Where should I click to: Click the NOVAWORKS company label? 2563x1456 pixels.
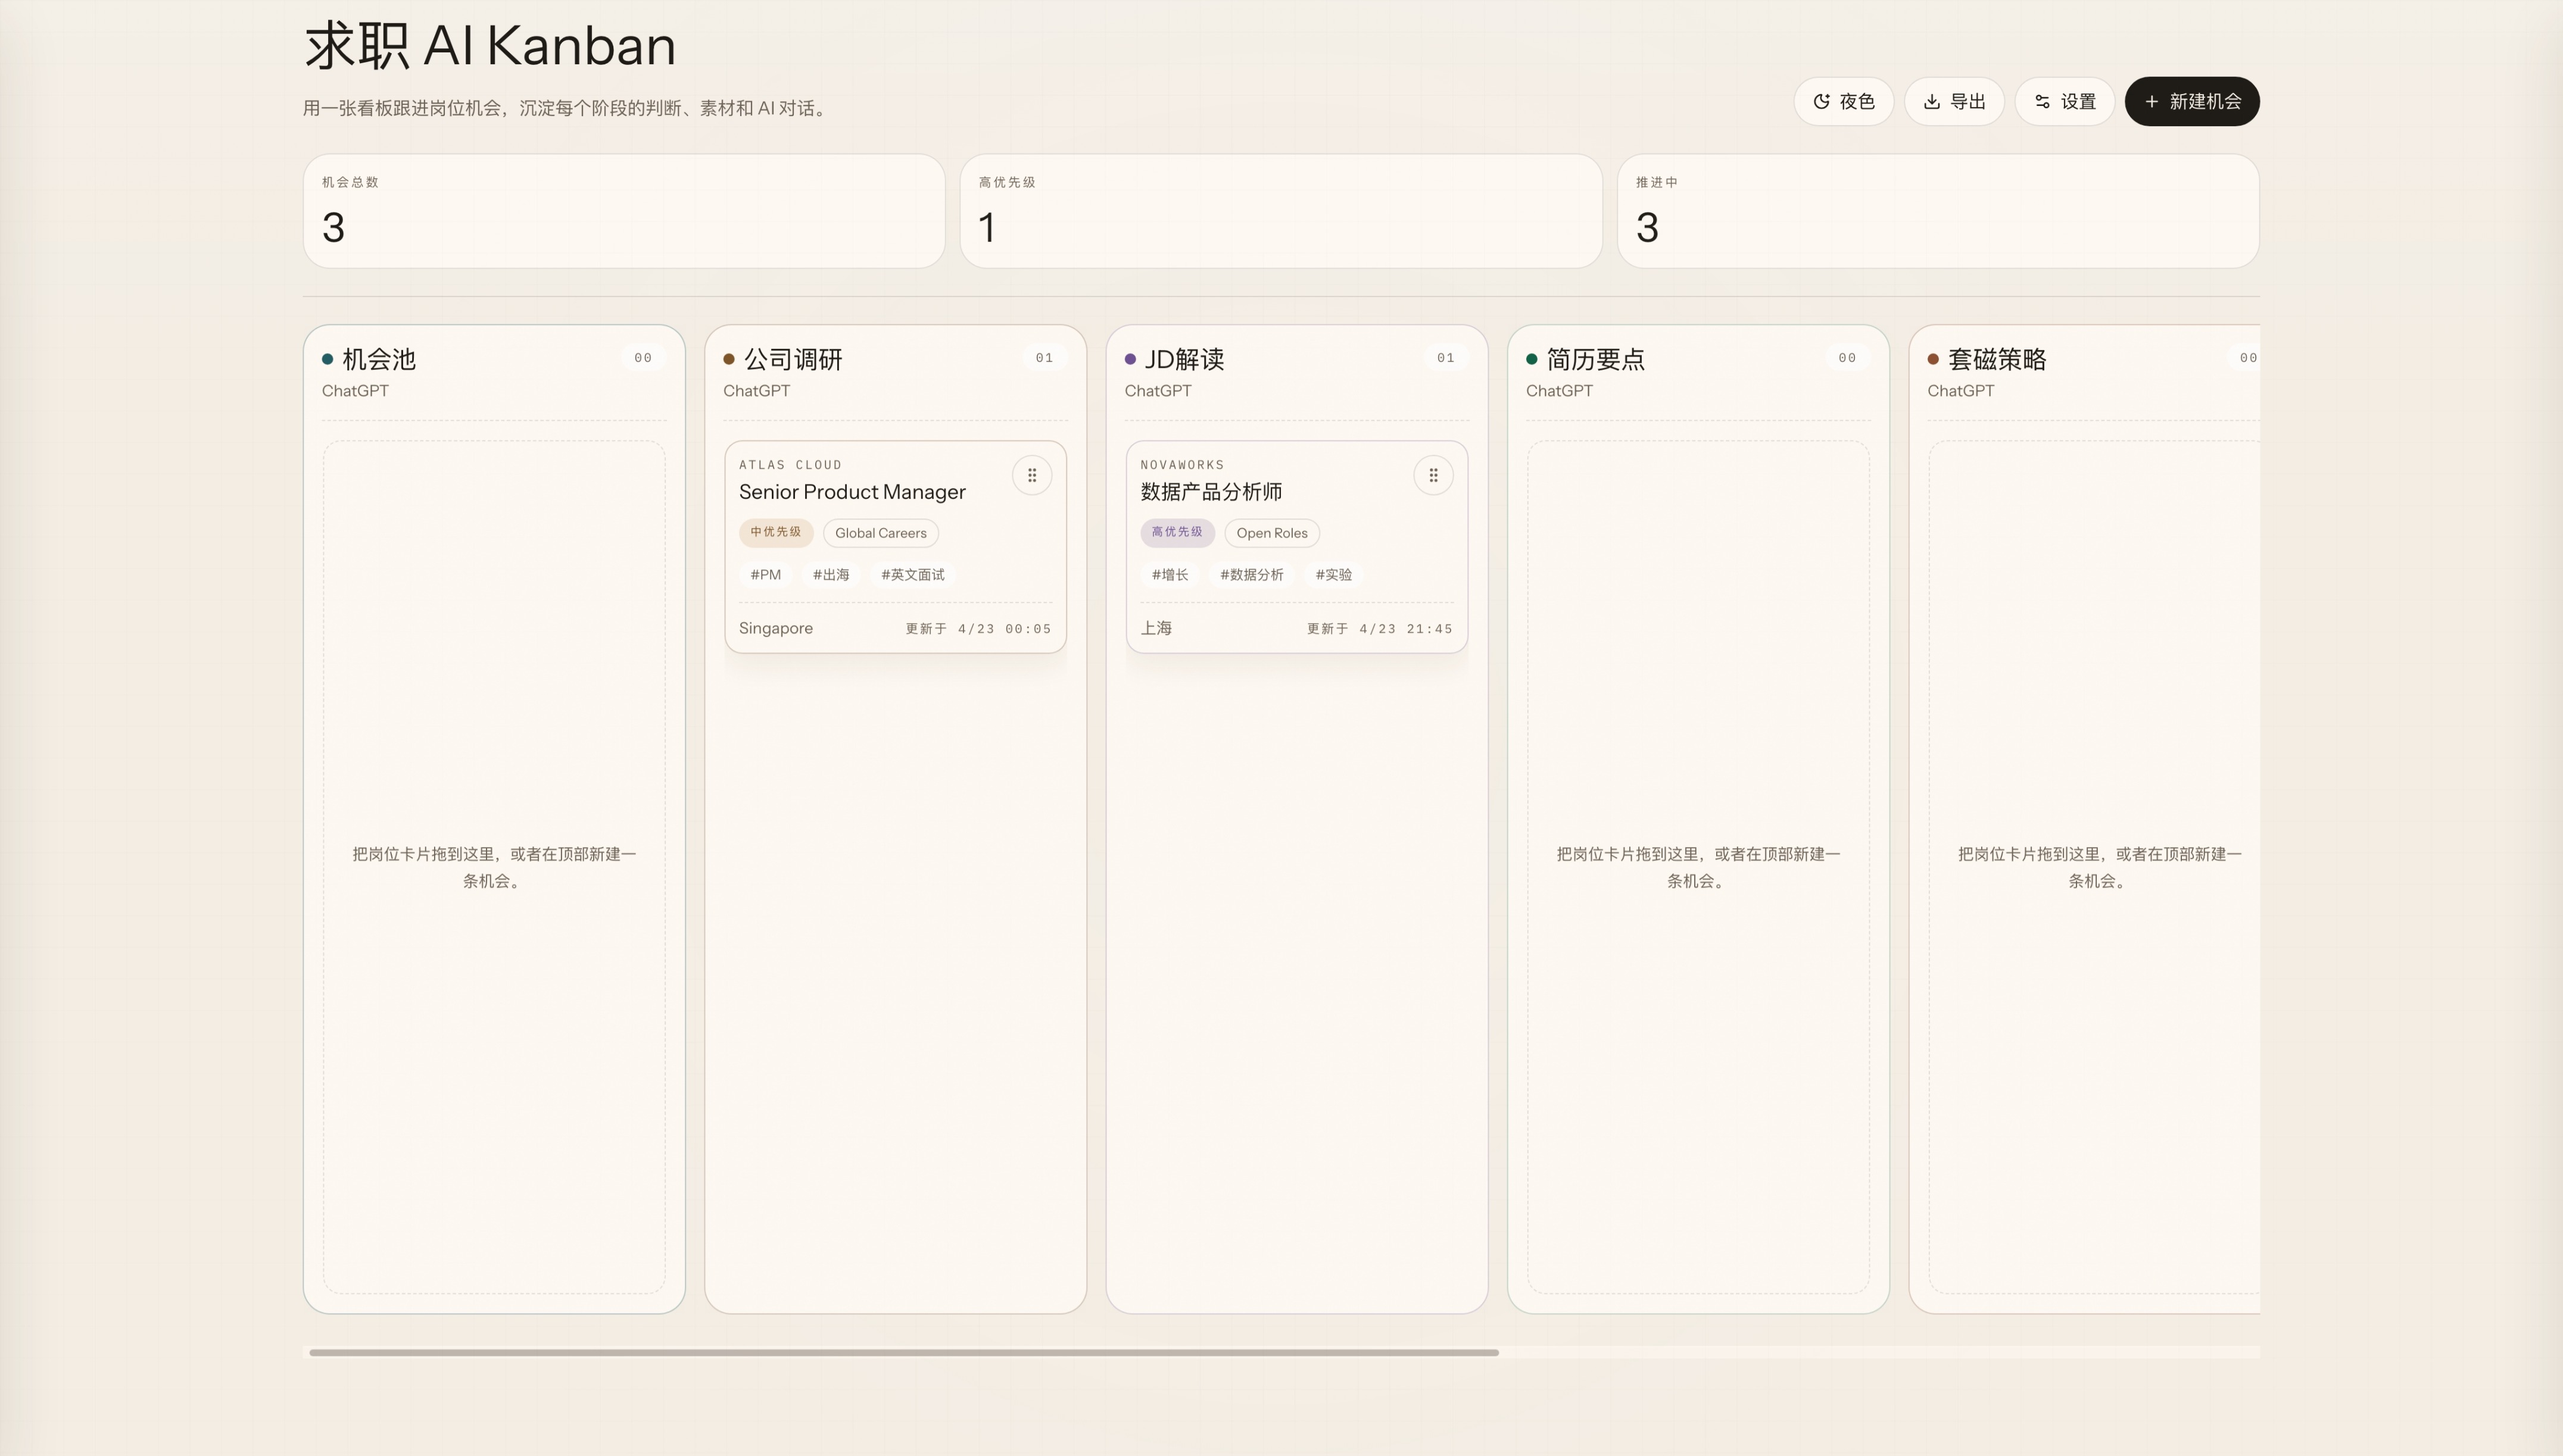1183,465
